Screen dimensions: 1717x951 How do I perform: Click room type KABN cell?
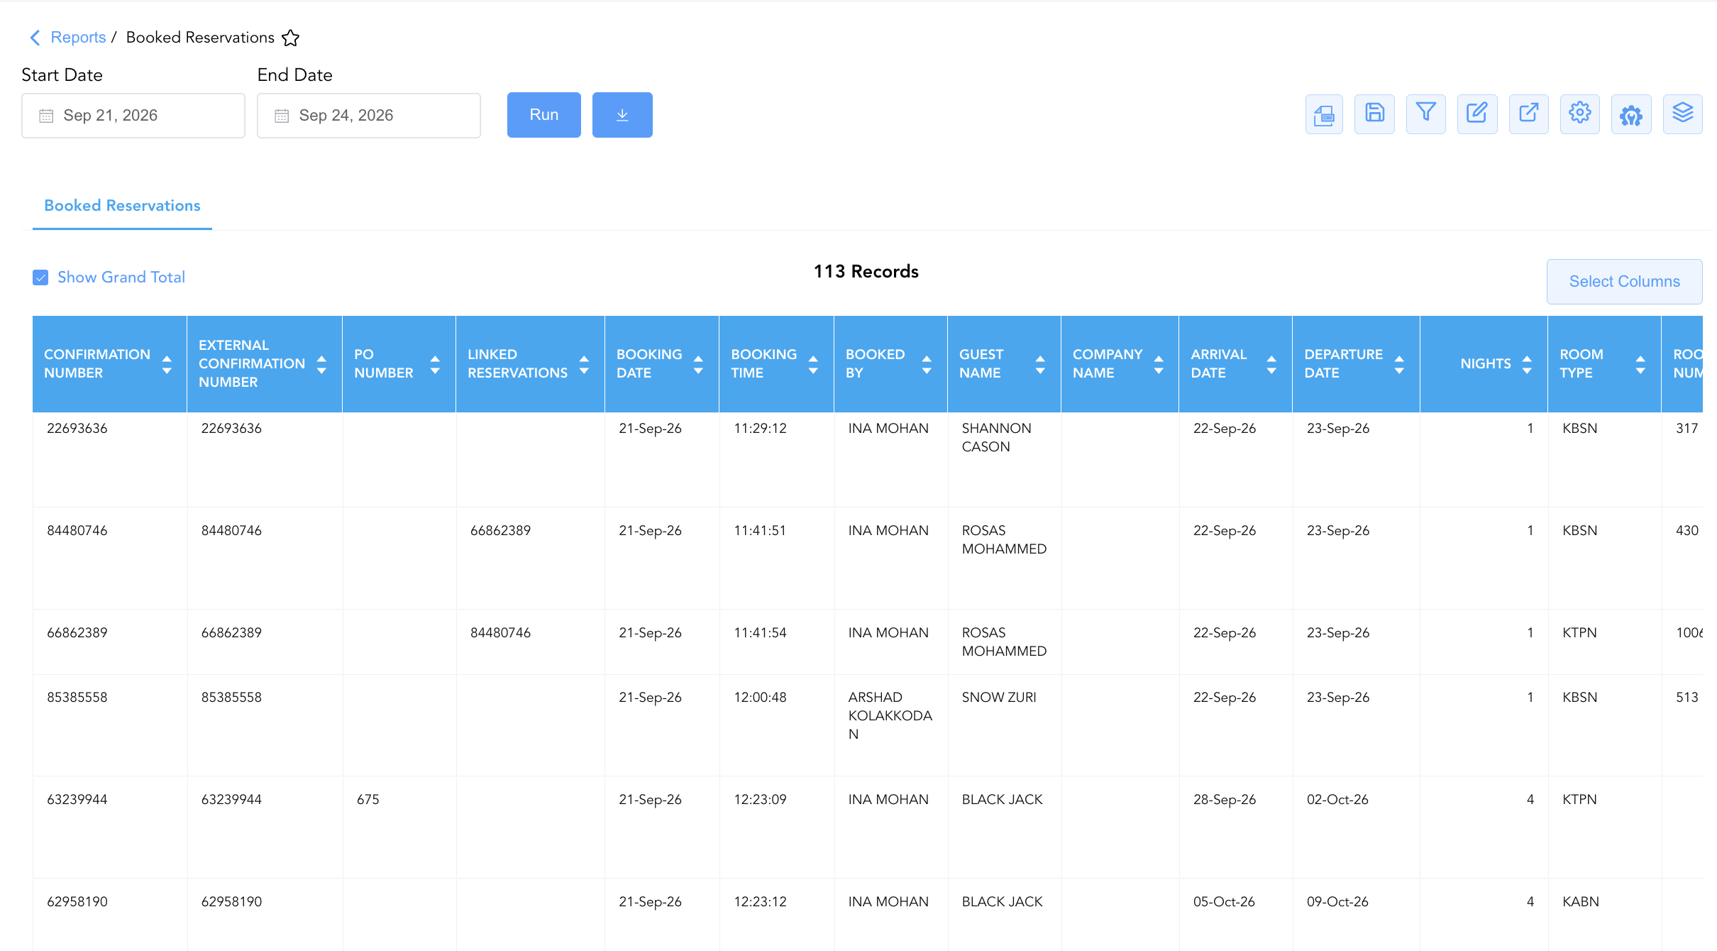pyautogui.click(x=1605, y=915)
